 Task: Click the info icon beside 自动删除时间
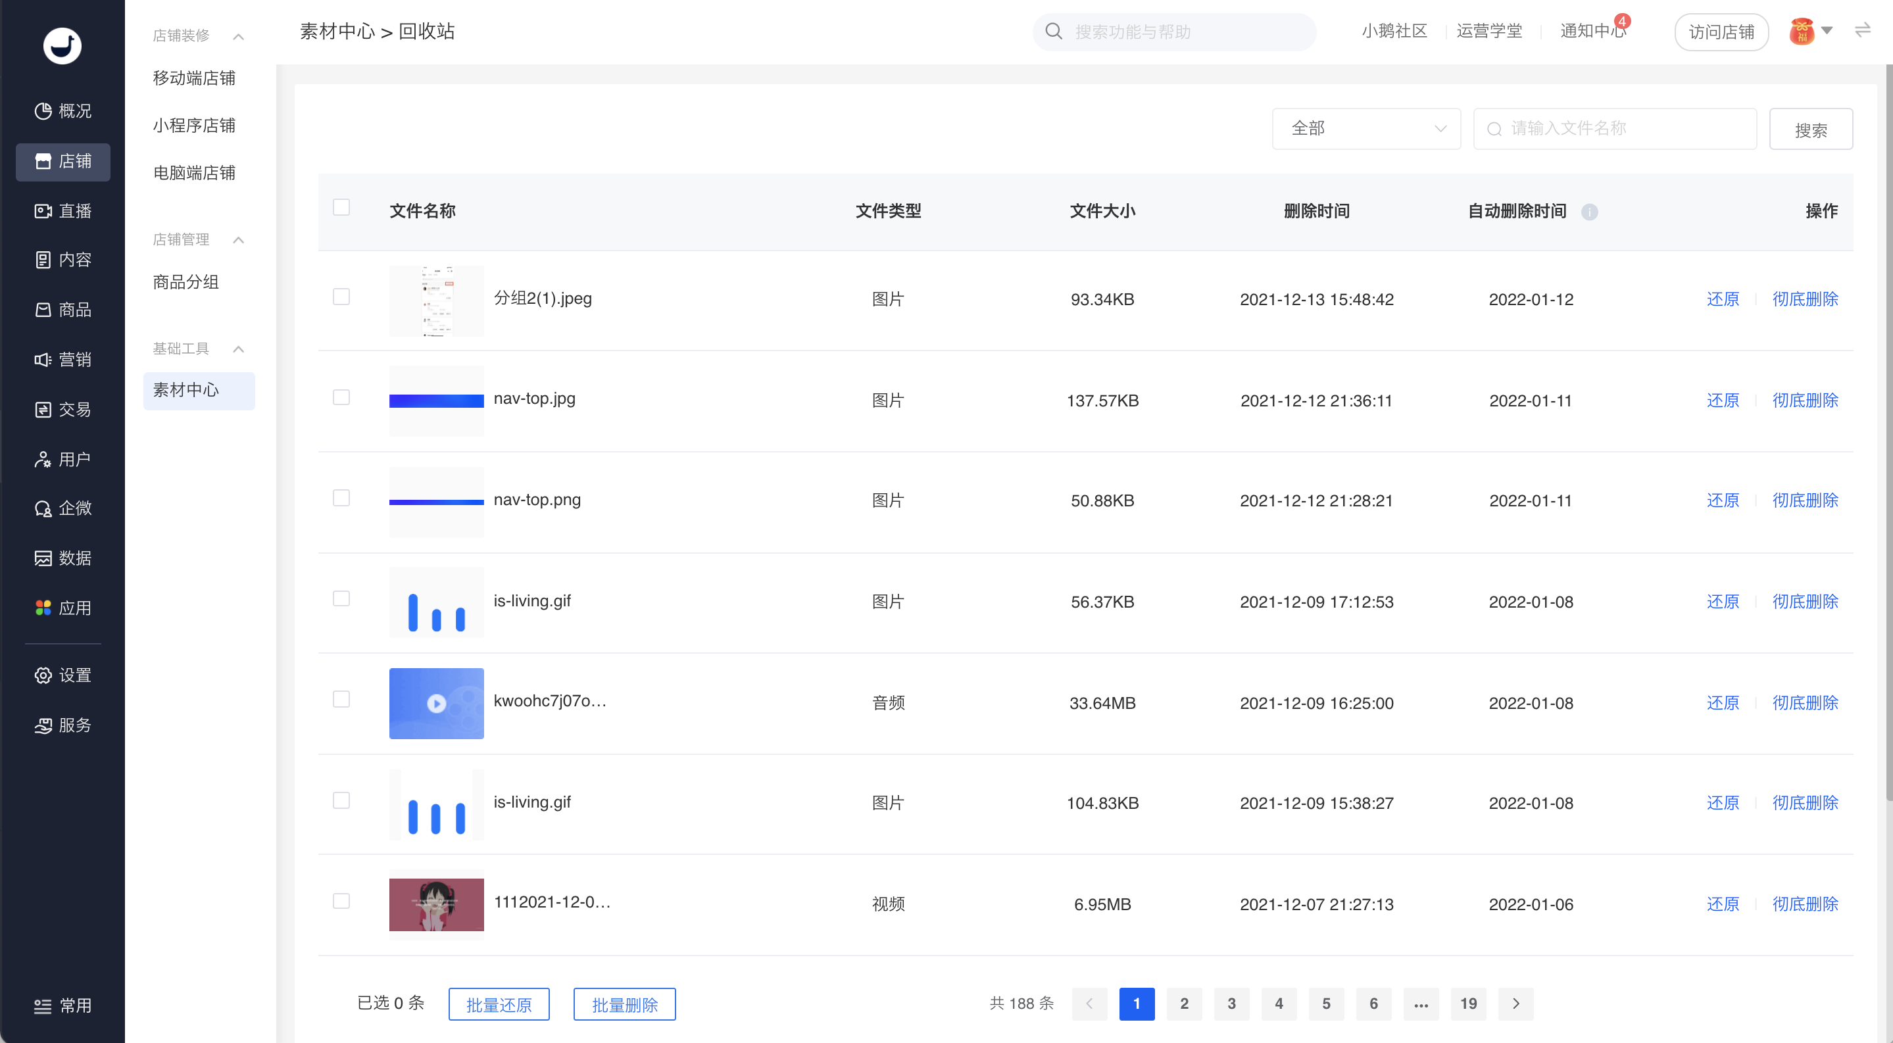click(1590, 212)
